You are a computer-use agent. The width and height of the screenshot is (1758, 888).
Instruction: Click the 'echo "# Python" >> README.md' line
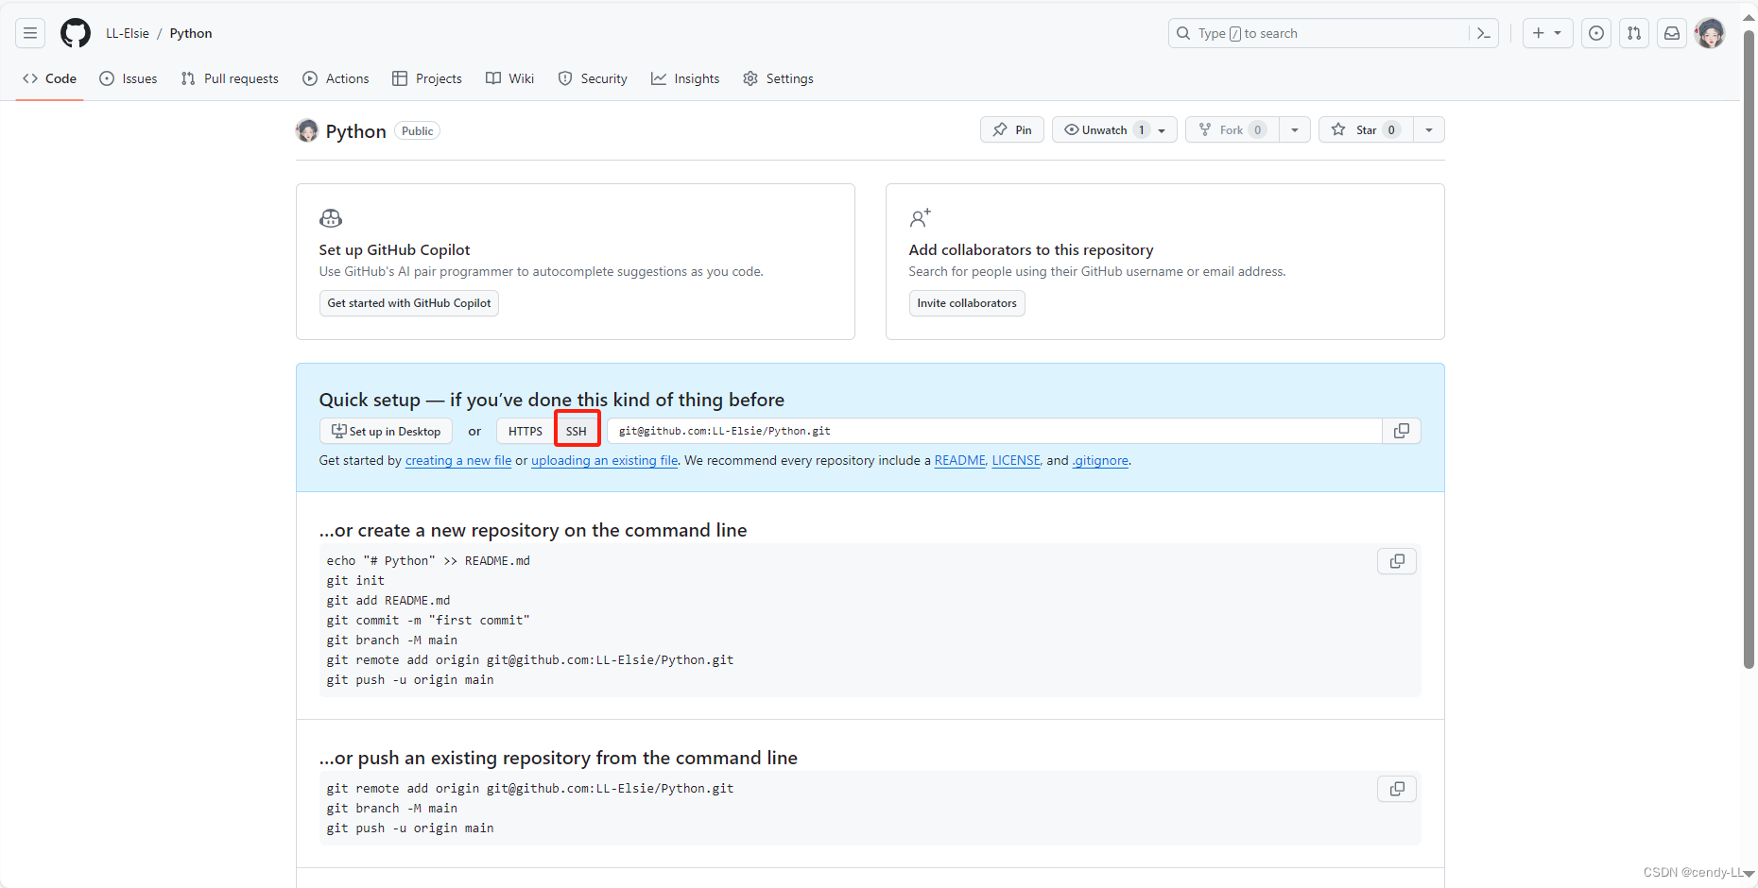tap(428, 561)
